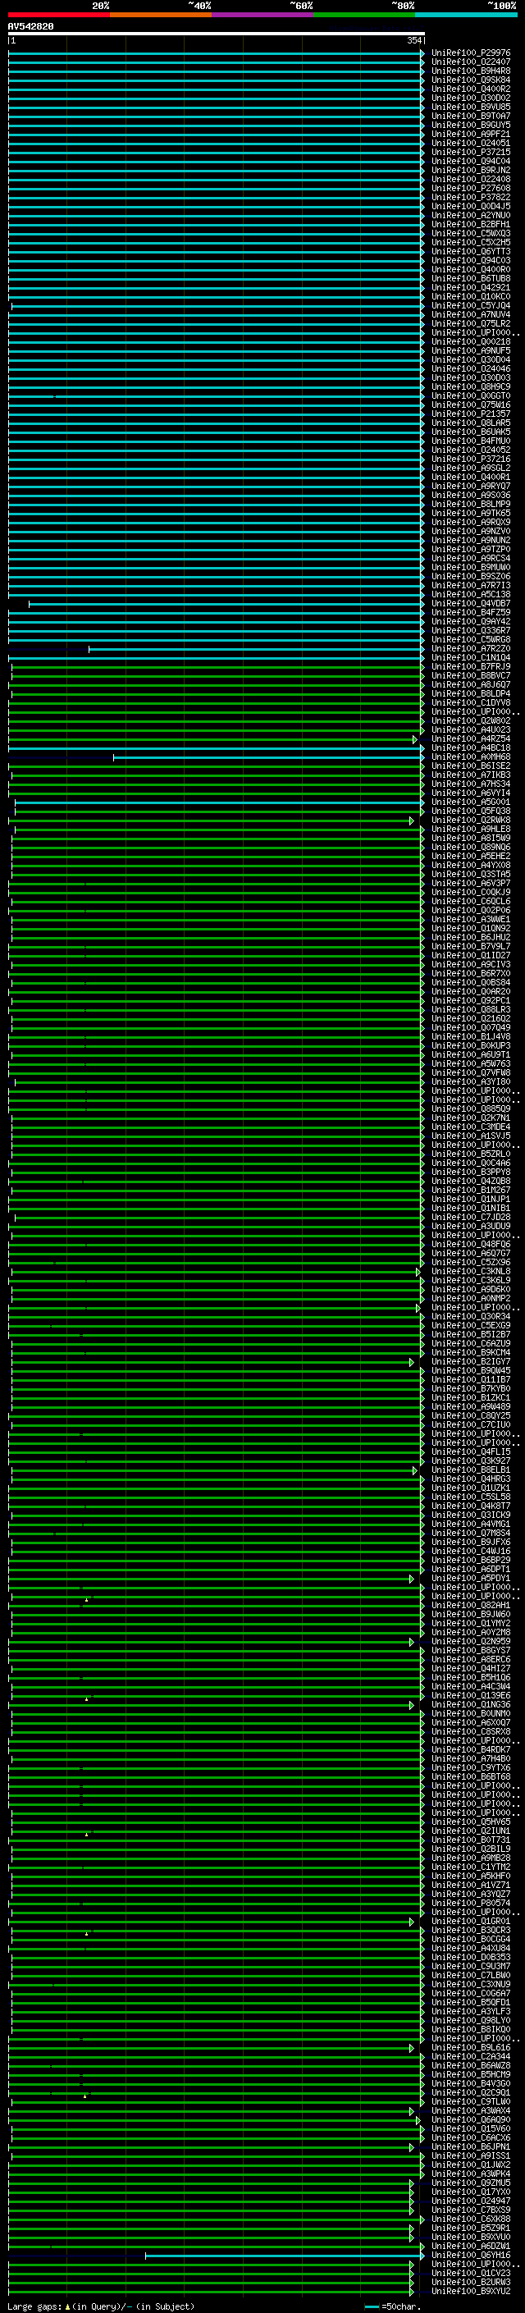
Task: Select the UniRef100_C5WRG8 label
Action: (x=471, y=639)
